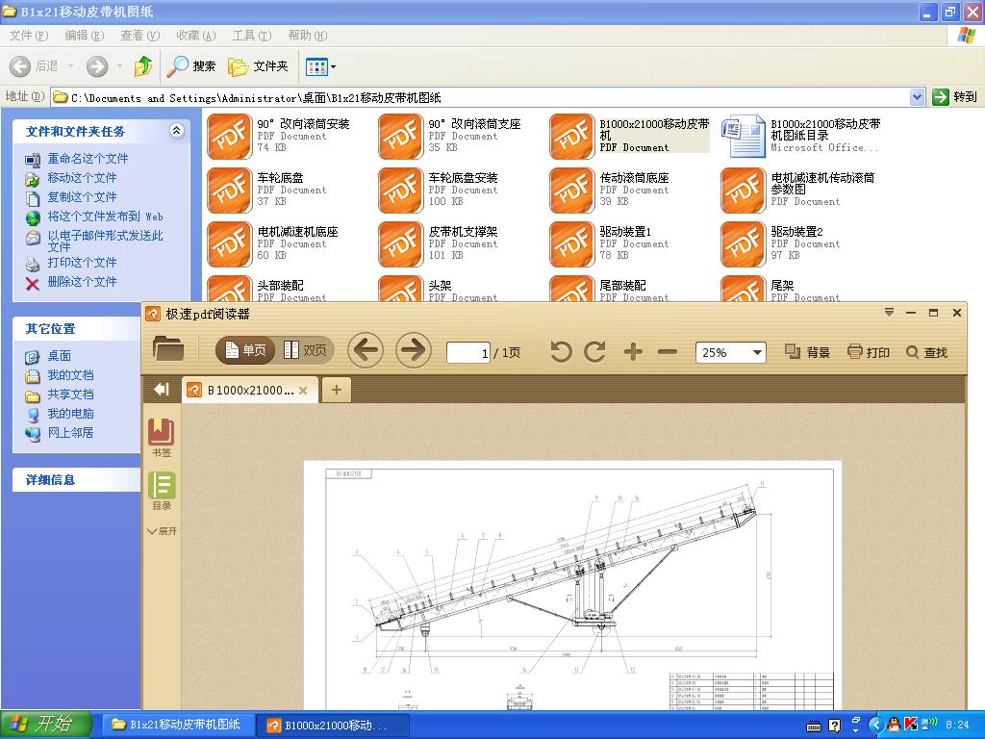Switch to double page view (双页)
The image size is (985, 739).
(x=305, y=350)
